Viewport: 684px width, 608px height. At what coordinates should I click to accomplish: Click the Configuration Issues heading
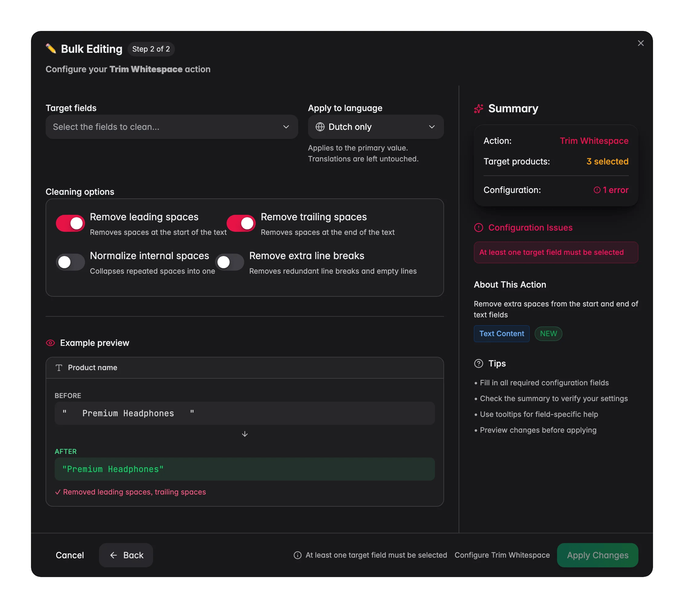click(530, 228)
